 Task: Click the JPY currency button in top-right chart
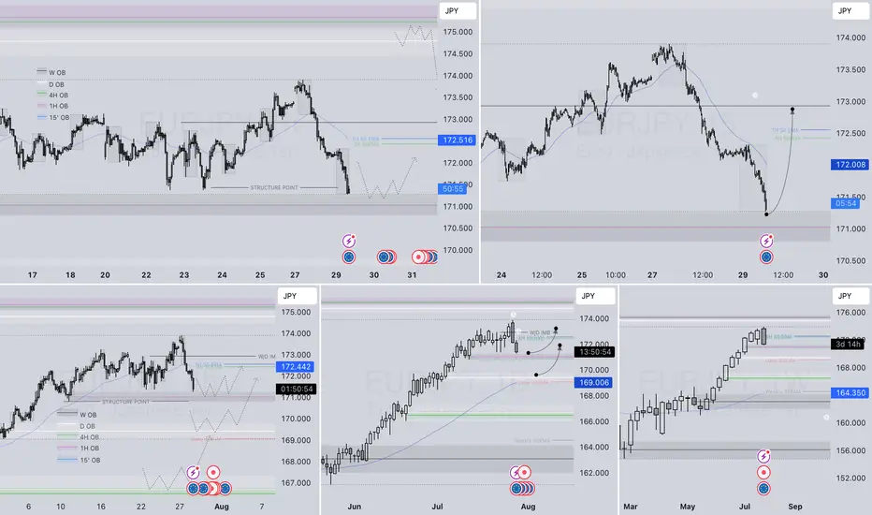850,10
